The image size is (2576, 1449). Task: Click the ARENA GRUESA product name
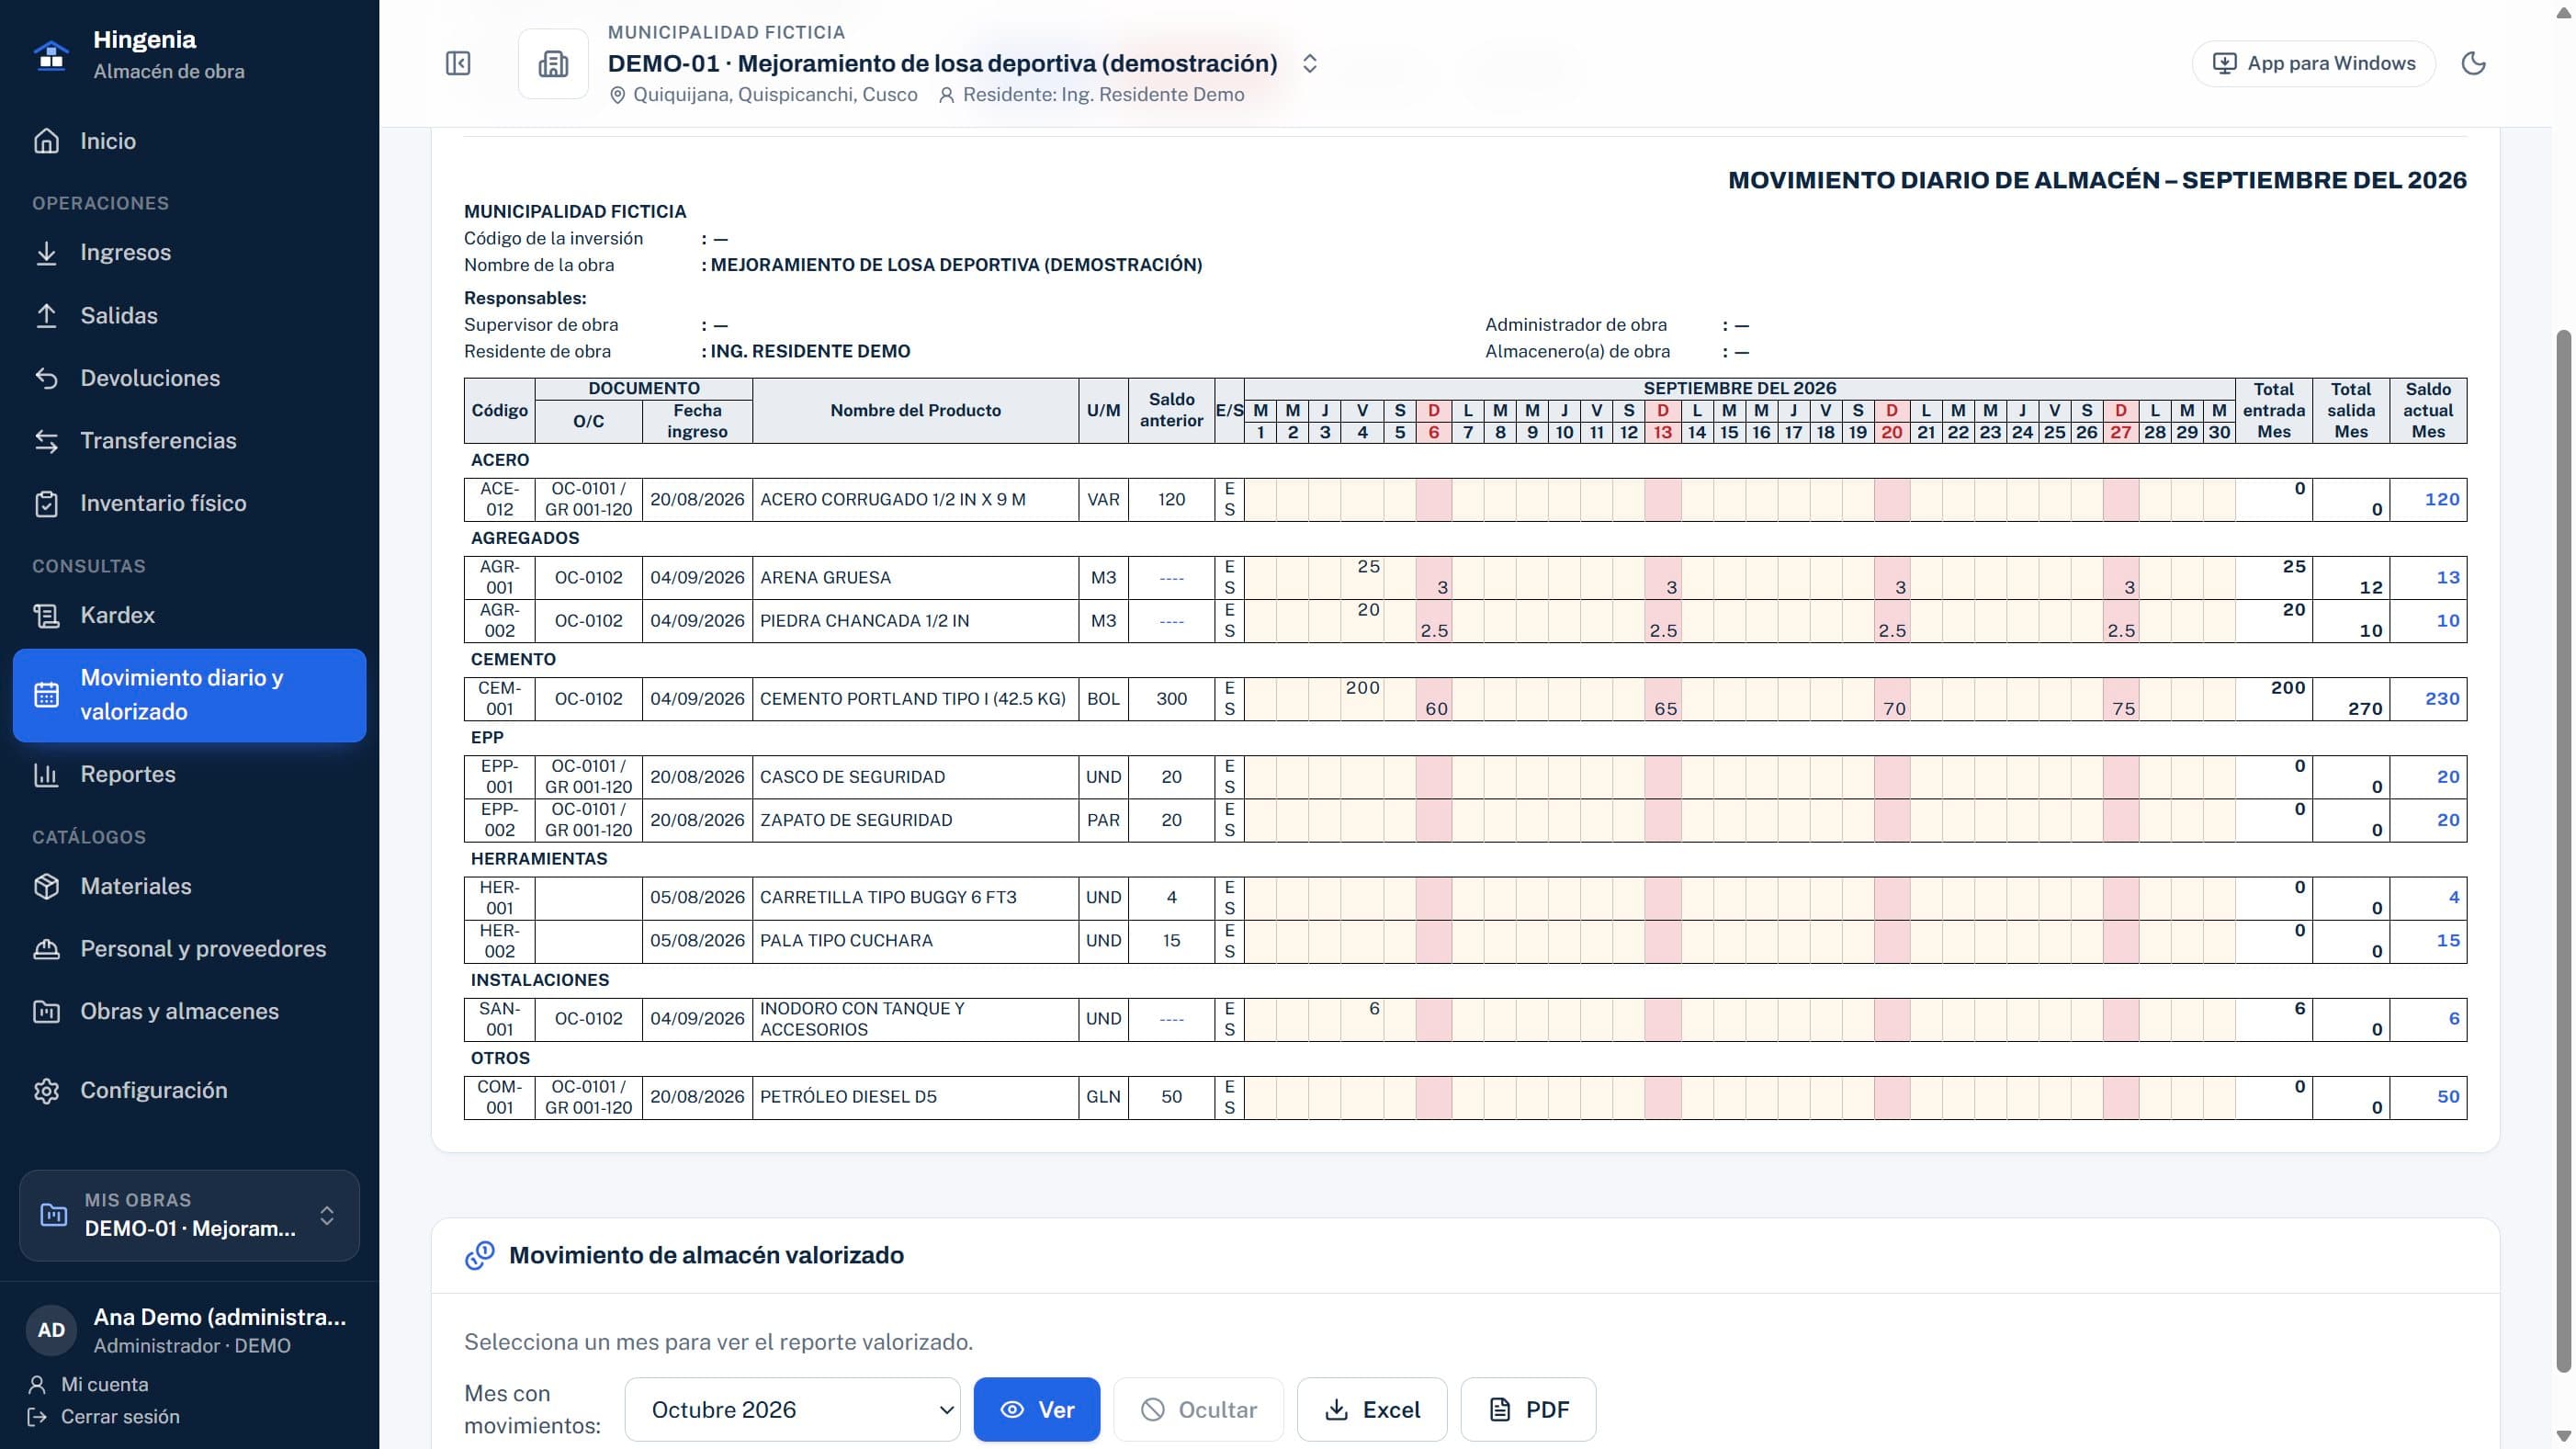[825, 578]
